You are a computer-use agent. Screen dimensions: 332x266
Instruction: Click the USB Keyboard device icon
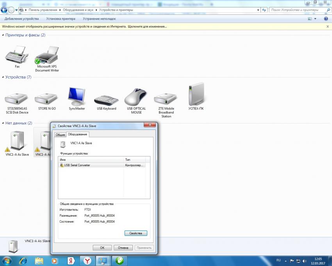tap(106, 98)
